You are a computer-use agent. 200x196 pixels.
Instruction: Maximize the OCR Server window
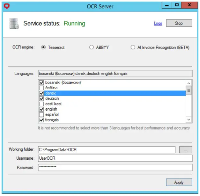176,5
